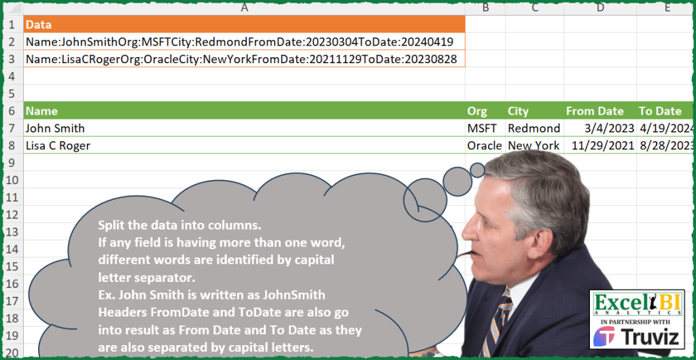Click the From Date header cell
Viewport: 696px width, 360px height.
tap(599, 111)
